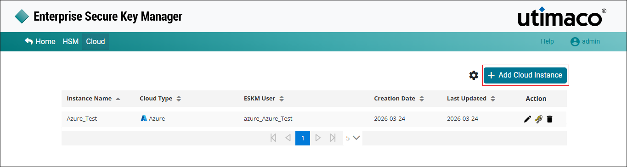This screenshot has height=167, width=627.
Task: Delete Azure_Test instance with trash icon
Action: click(x=549, y=119)
